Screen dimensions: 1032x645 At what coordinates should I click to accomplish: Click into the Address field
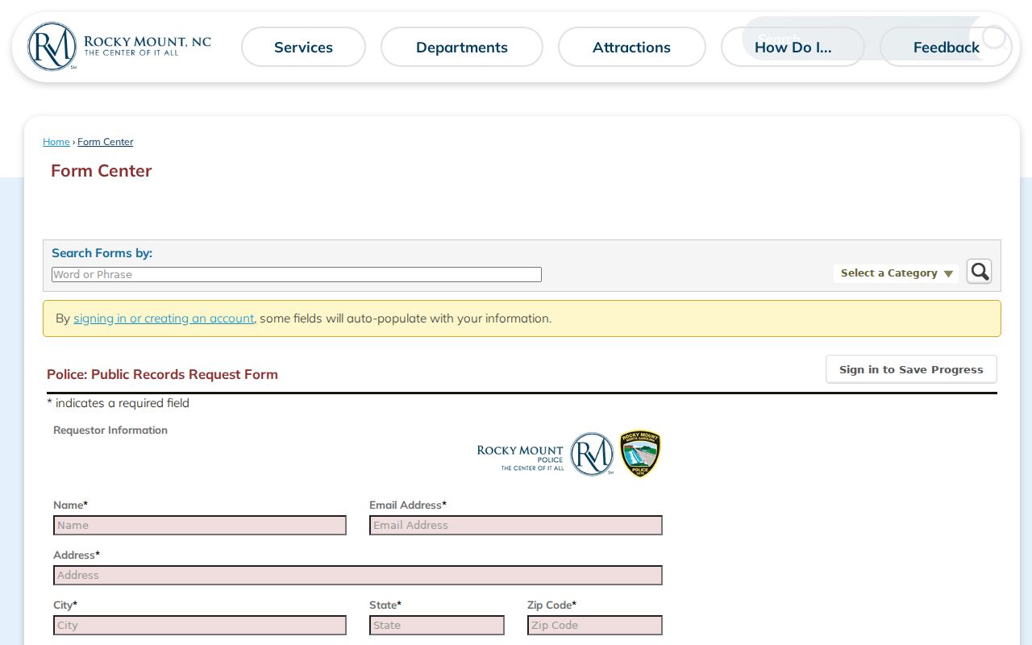[358, 575]
